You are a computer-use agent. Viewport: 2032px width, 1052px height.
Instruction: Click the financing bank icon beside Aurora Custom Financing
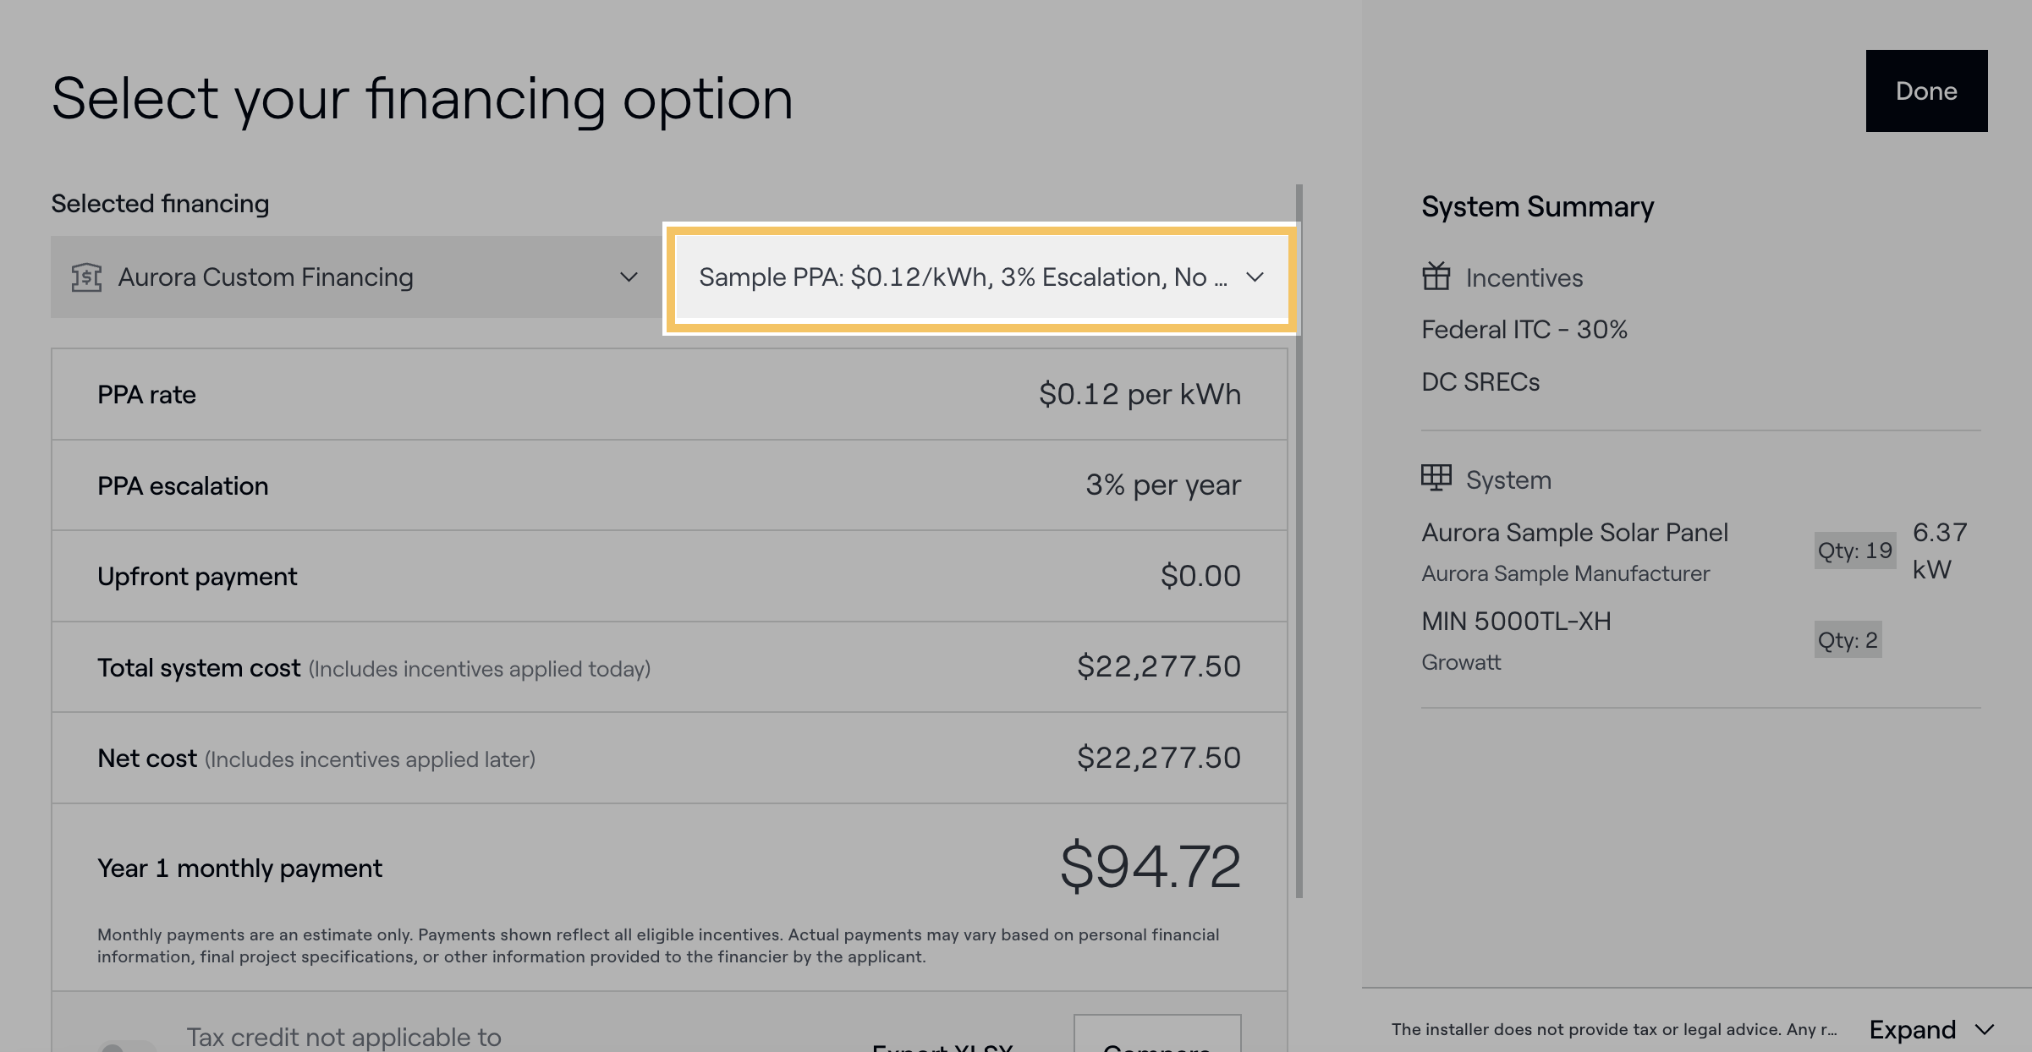click(86, 277)
